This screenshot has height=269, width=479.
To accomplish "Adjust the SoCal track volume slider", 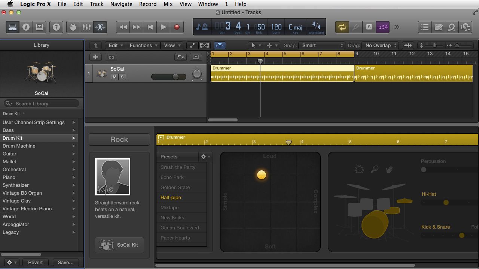I will tap(169, 77).
